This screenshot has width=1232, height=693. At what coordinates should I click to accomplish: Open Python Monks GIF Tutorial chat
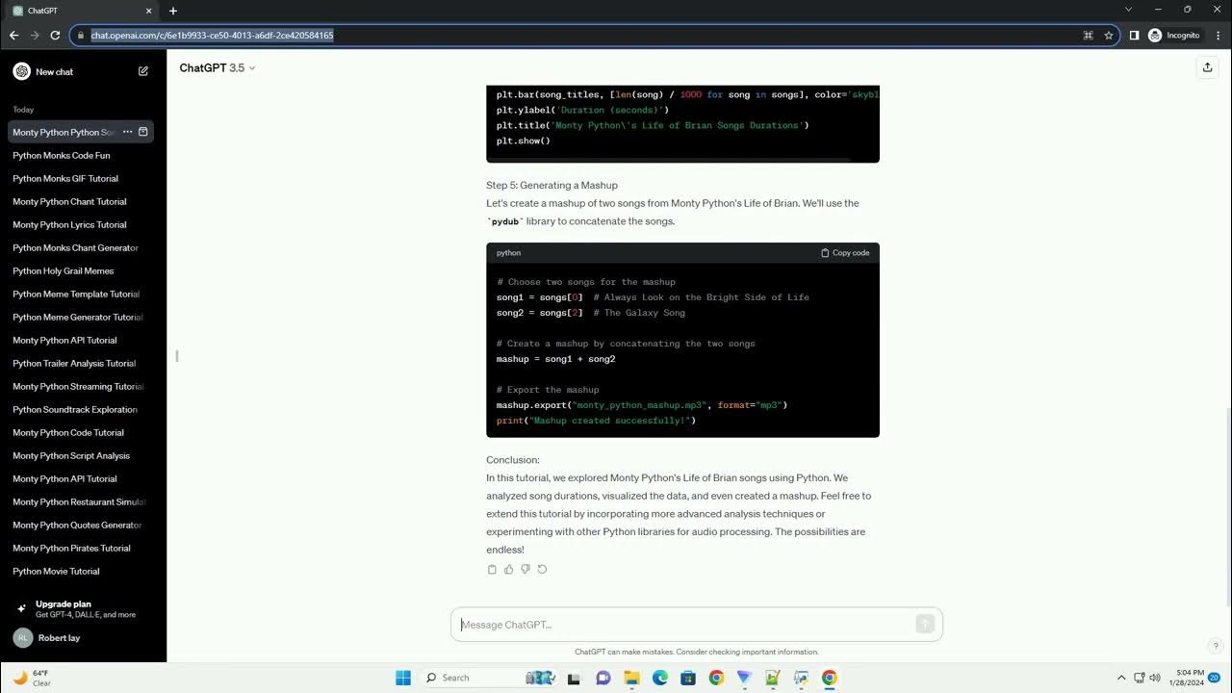81,178
